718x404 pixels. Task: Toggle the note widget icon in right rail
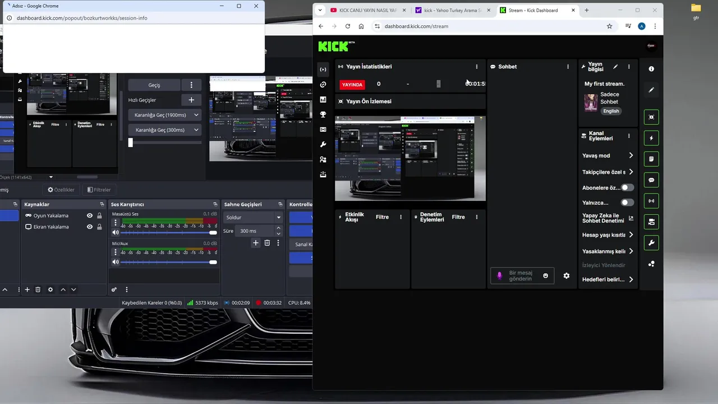pyautogui.click(x=651, y=159)
